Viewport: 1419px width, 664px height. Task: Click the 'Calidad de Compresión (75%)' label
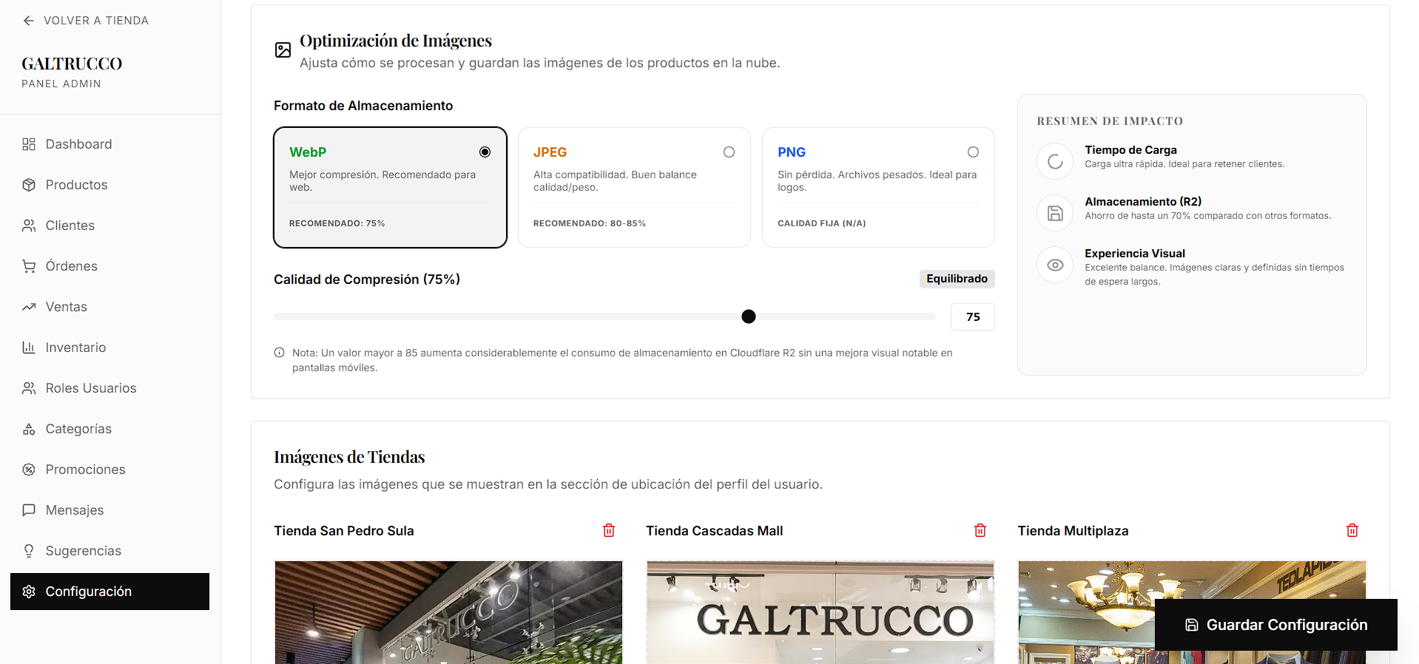367,280
